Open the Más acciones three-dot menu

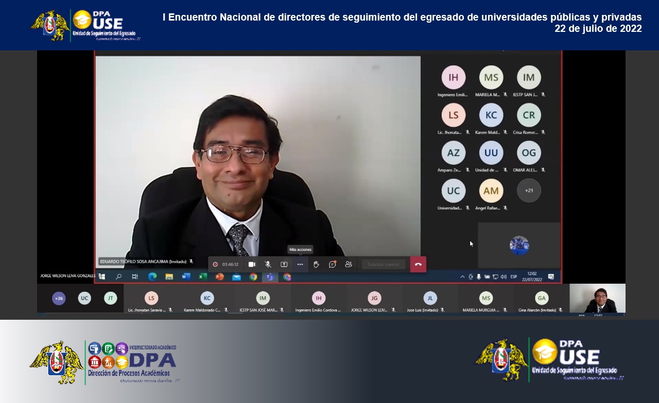300,264
